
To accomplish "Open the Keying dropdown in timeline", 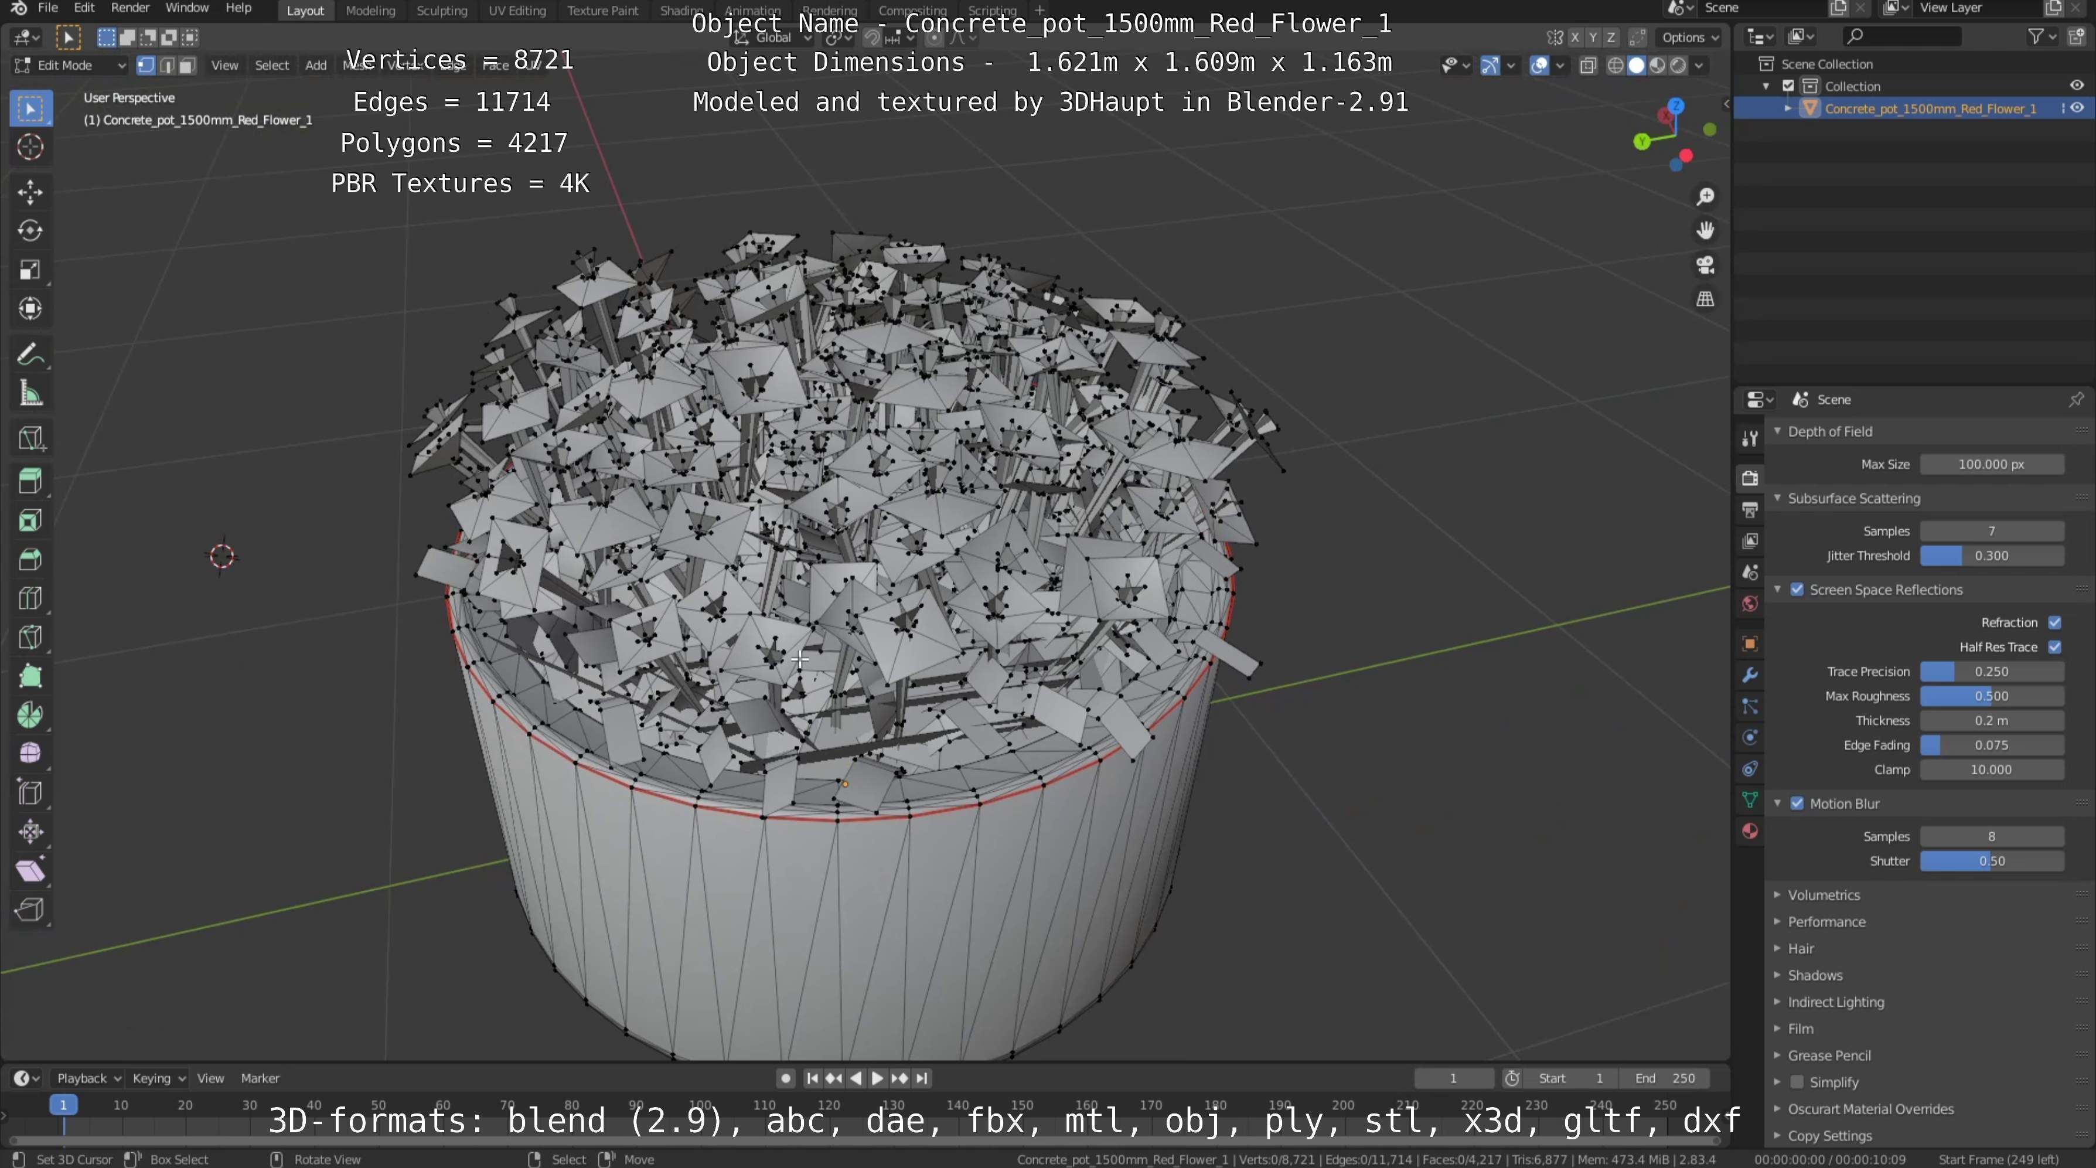I will 158,1078.
